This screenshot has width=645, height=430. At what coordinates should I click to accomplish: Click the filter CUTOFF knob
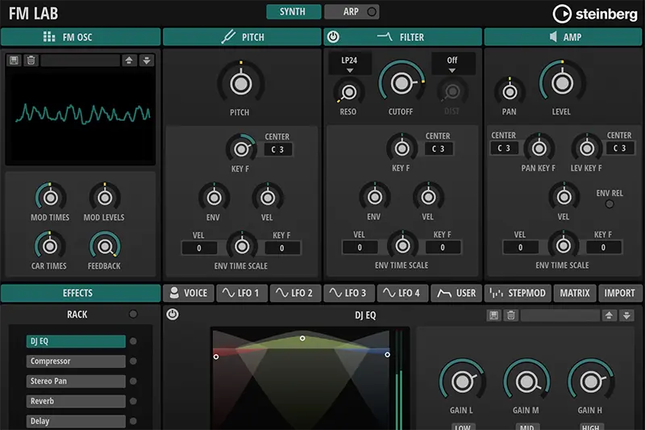tap(401, 82)
